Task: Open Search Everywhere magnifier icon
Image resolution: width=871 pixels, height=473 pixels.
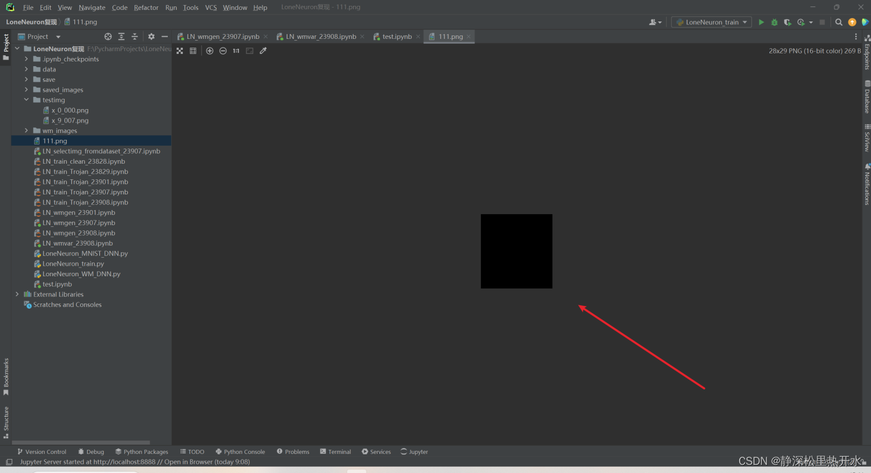Action: pyautogui.click(x=839, y=22)
